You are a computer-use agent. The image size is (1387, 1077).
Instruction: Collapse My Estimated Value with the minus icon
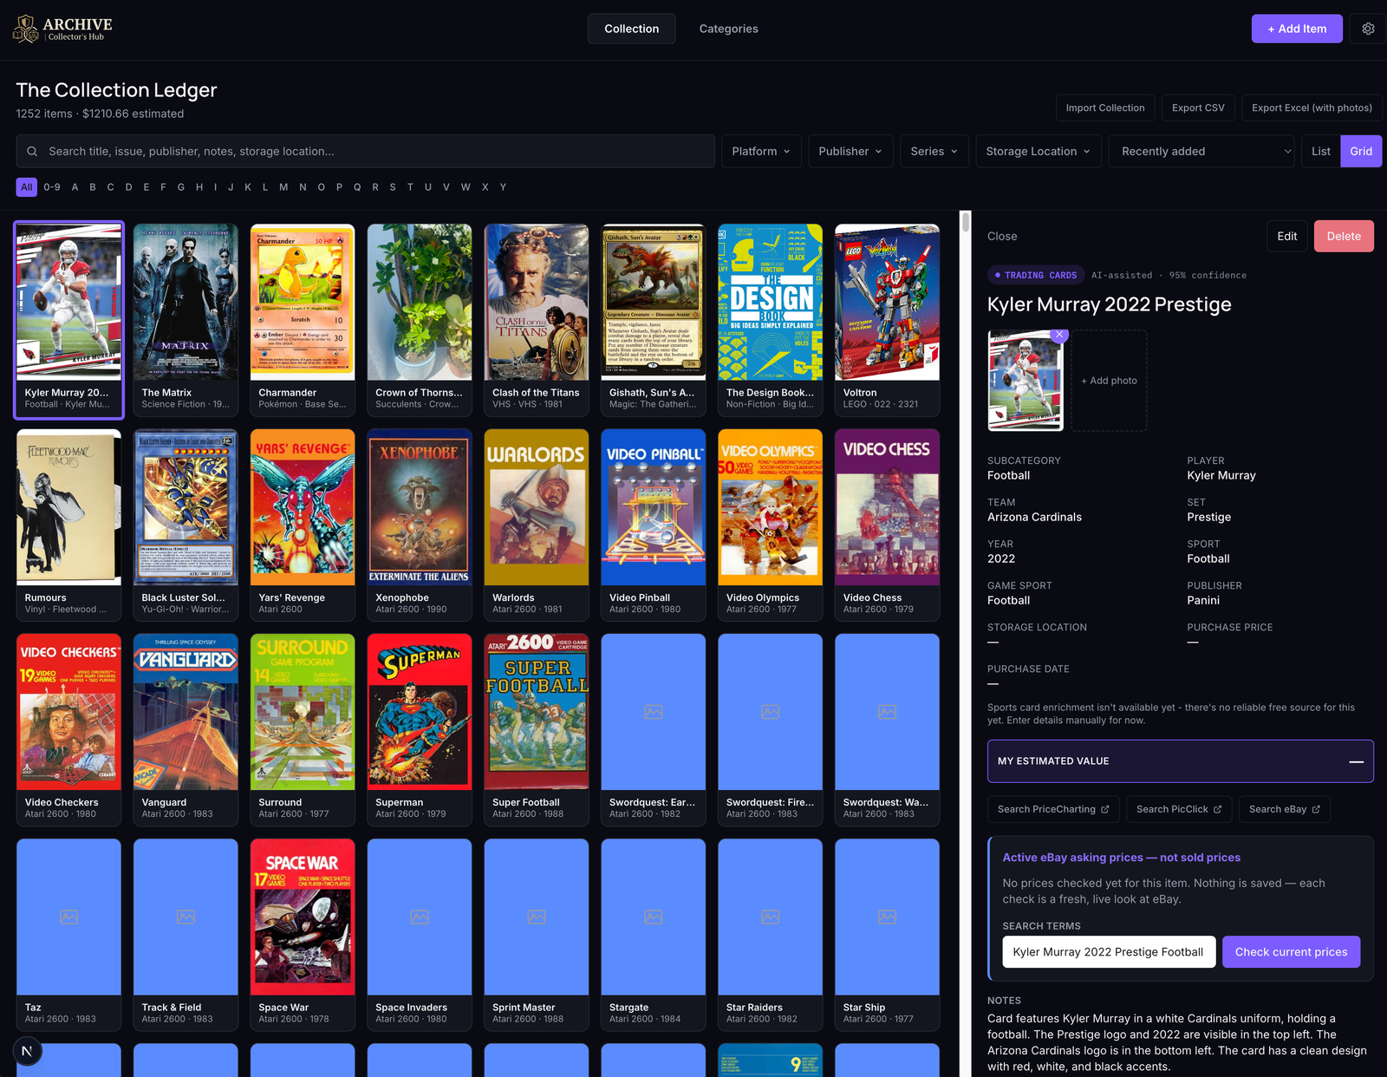[1356, 761]
